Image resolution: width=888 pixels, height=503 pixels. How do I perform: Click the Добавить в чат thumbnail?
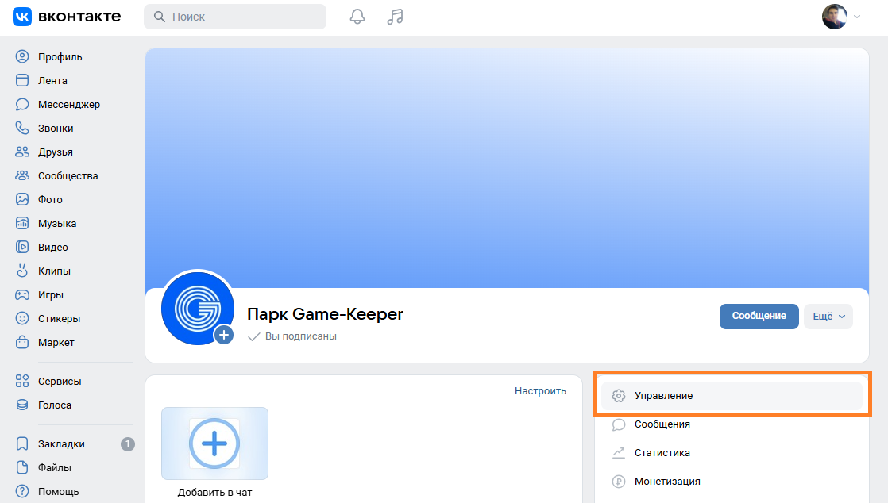[x=214, y=443]
